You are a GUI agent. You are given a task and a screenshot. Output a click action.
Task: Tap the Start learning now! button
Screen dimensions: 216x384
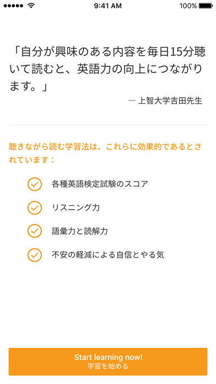pos(108,361)
